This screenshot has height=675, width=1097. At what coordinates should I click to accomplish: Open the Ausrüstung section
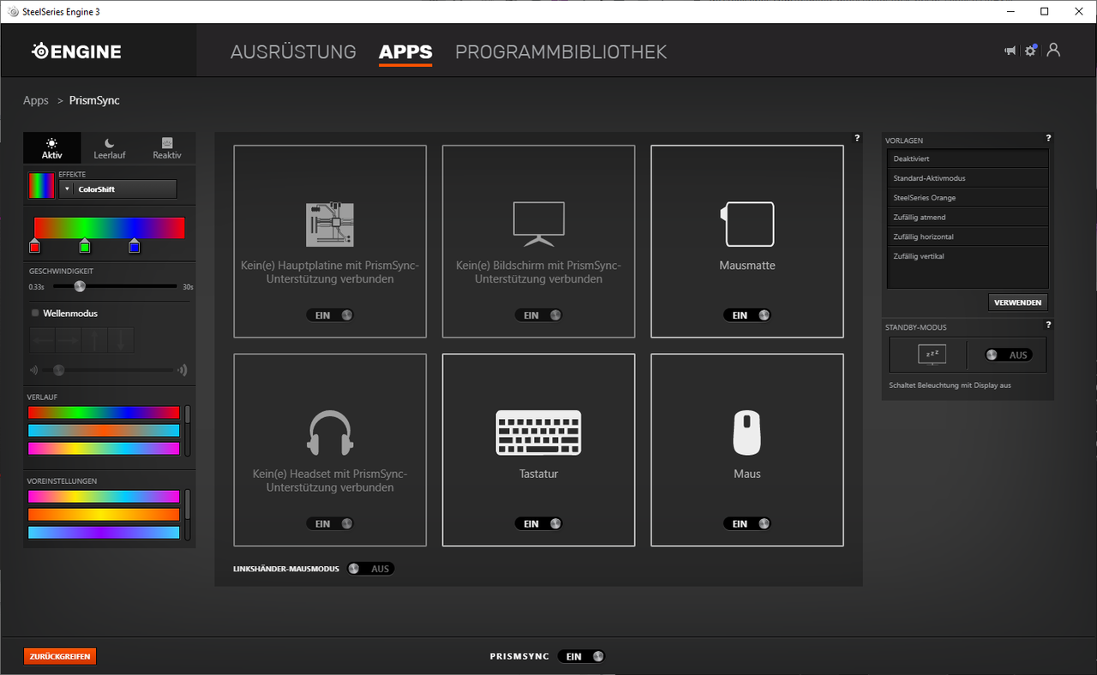293,51
